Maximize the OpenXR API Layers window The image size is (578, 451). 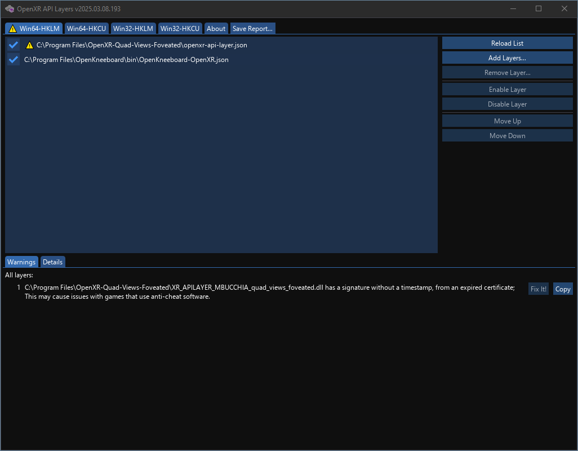click(x=539, y=8)
